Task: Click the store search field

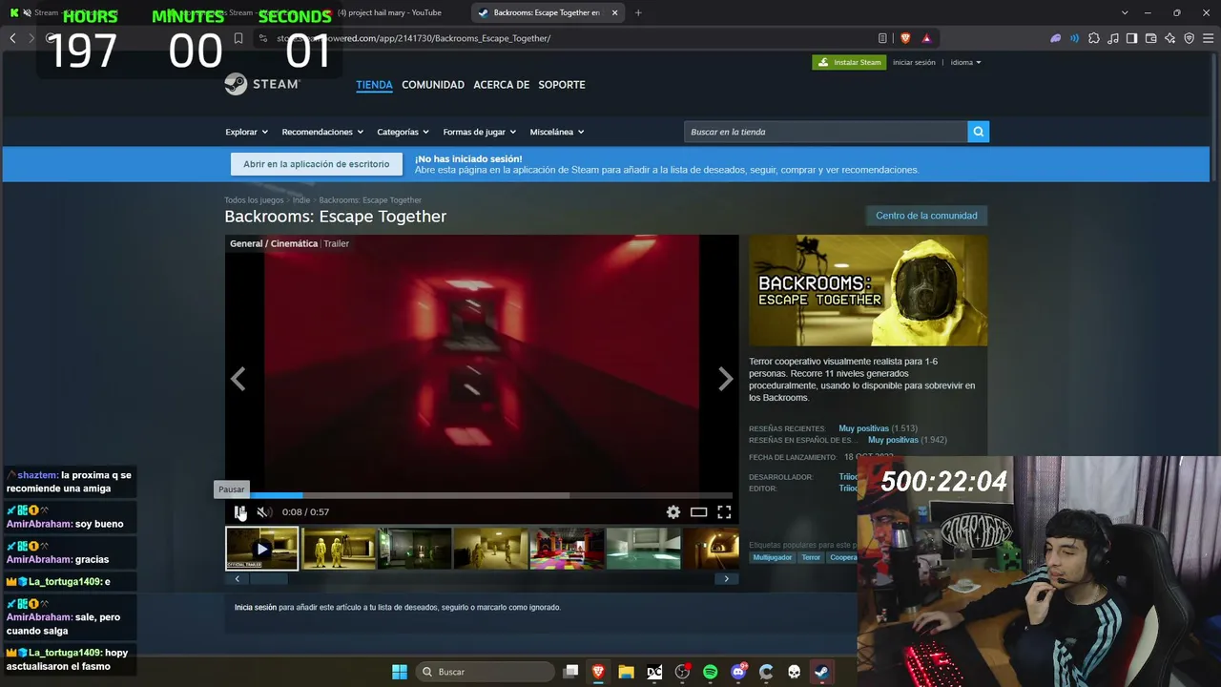Action: tap(825, 132)
